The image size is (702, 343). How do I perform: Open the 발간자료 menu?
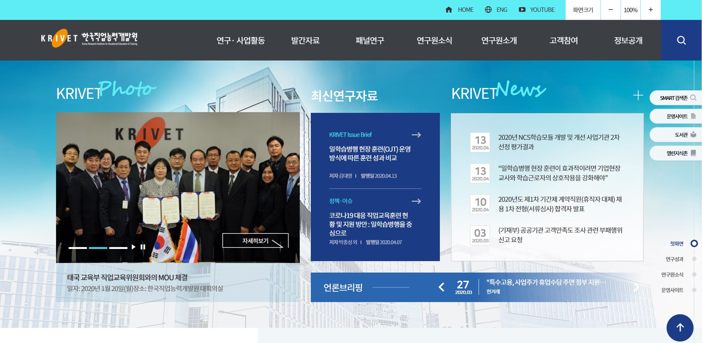tap(305, 41)
